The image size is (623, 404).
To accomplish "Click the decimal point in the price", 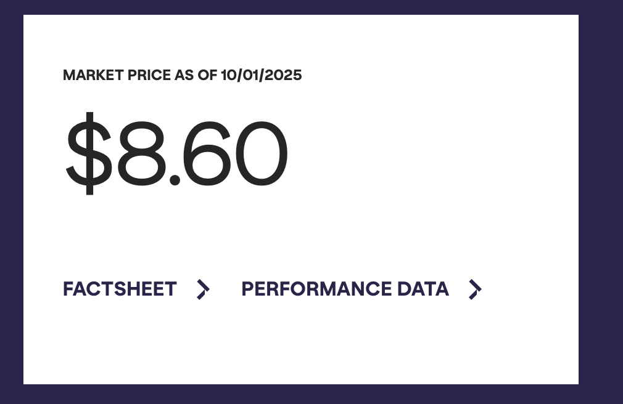I will pyautogui.click(x=175, y=180).
